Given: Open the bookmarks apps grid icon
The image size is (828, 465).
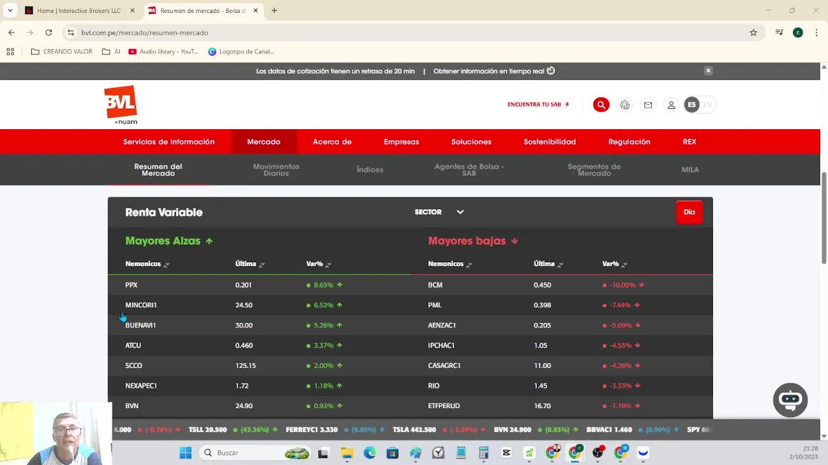Looking at the screenshot, I should coord(10,52).
